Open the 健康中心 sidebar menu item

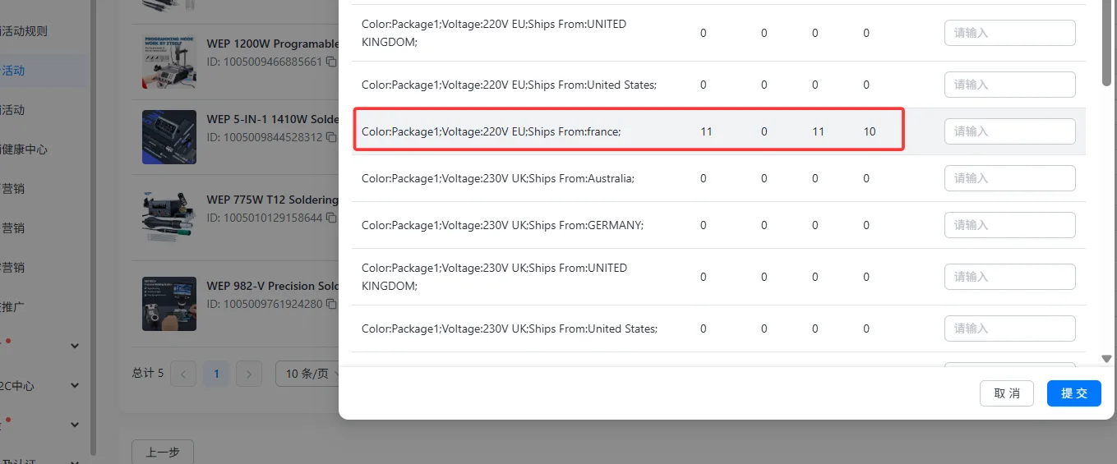(25, 149)
